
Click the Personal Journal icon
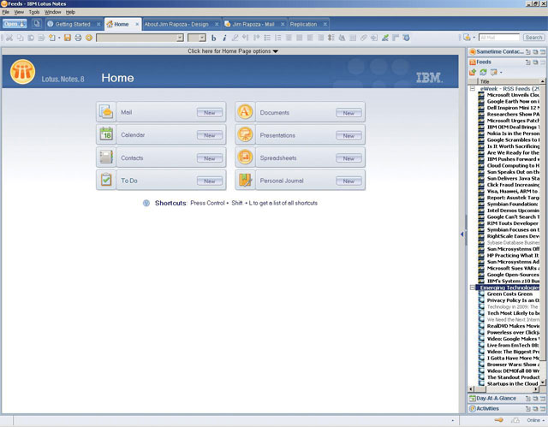(245, 181)
